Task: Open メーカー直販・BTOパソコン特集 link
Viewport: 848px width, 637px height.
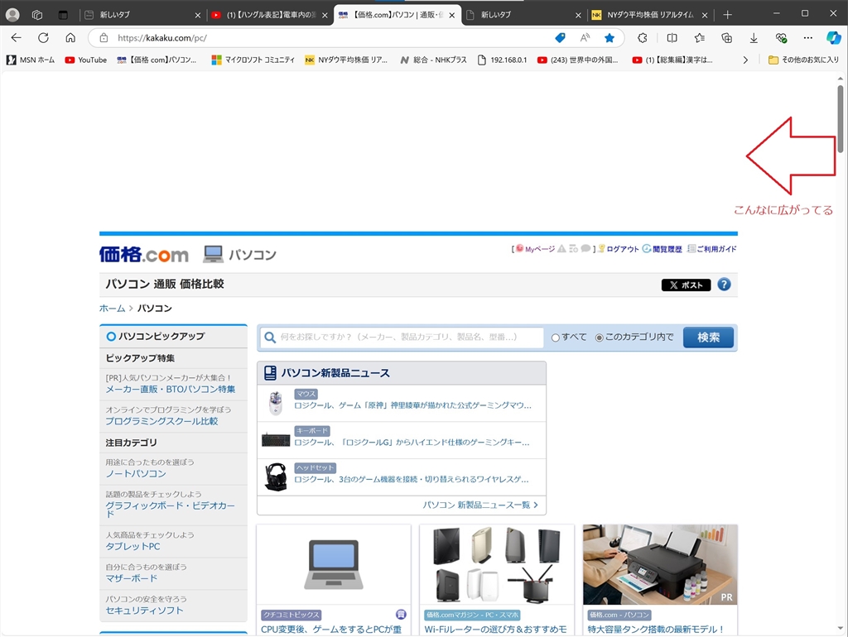Action: (171, 389)
